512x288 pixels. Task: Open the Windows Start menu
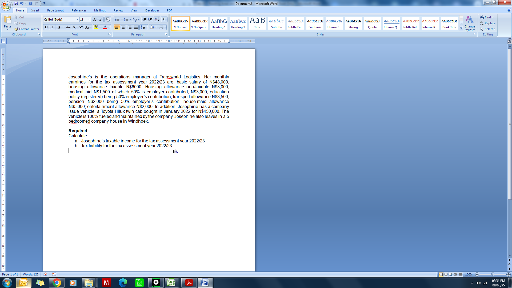(x=7, y=283)
